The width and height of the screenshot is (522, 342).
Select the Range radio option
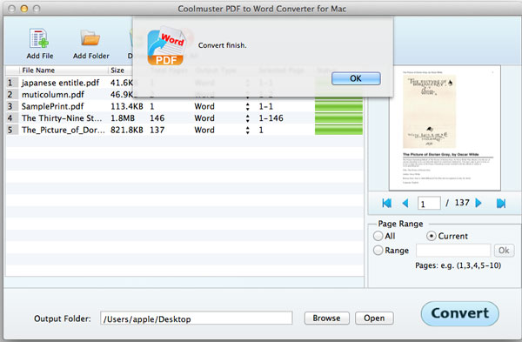click(x=378, y=250)
